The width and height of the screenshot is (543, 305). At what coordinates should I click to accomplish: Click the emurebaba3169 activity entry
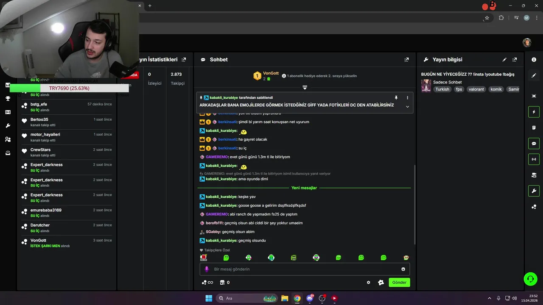pyautogui.click(x=67, y=213)
